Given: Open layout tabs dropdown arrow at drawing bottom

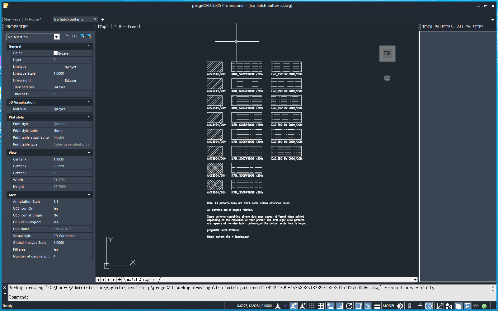Looking at the screenshot, I should pyautogui.click(x=415, y=280).
